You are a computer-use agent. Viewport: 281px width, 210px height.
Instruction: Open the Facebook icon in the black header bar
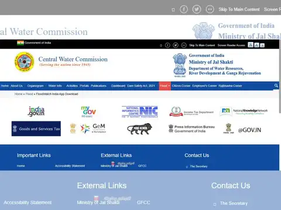pos(167,45)
